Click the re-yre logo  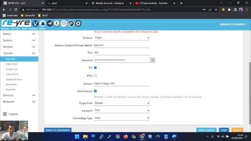(x=16, y=23)
